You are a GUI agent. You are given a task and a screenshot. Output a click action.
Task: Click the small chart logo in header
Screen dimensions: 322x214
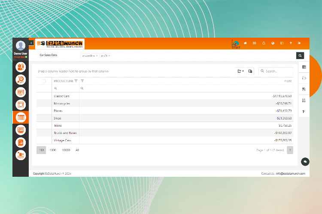coord(236,44)
